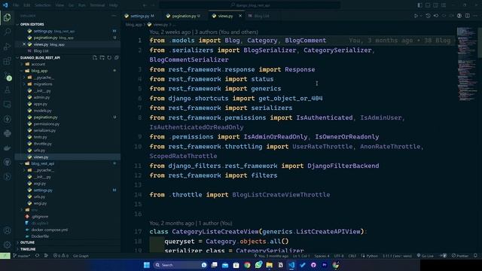Click the Split Editor Right icon

pyautogui.click(x=467, y=16)
